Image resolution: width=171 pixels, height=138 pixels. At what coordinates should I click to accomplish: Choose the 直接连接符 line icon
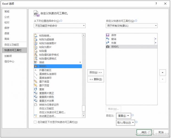(x=36, y=78)
